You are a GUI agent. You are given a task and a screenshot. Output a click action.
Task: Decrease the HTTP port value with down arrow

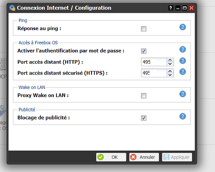click(170, 64)
